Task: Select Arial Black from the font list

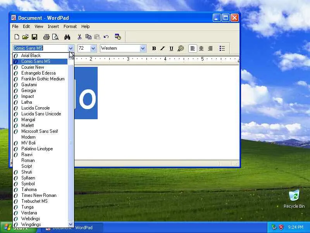Action: coord(40,56)
